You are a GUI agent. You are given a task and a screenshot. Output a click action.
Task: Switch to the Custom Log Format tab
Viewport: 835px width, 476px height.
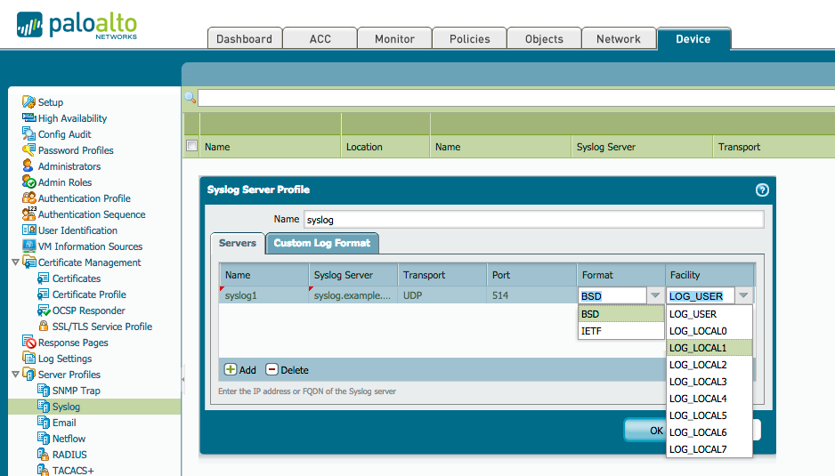tap(322, 243)
